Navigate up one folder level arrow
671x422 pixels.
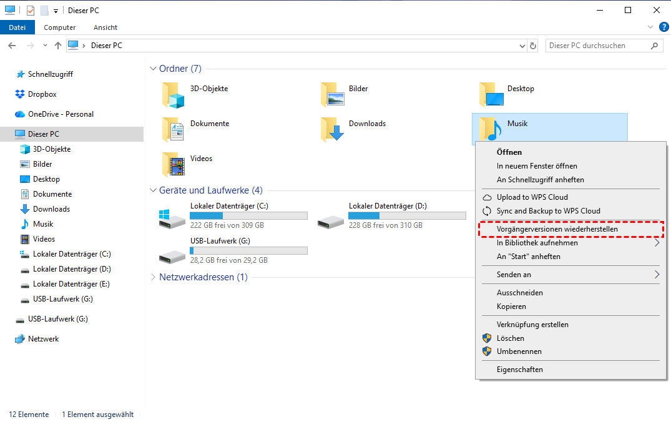tap(58, 46)
